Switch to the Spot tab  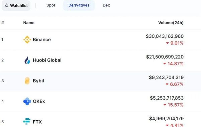pos(51,5)
